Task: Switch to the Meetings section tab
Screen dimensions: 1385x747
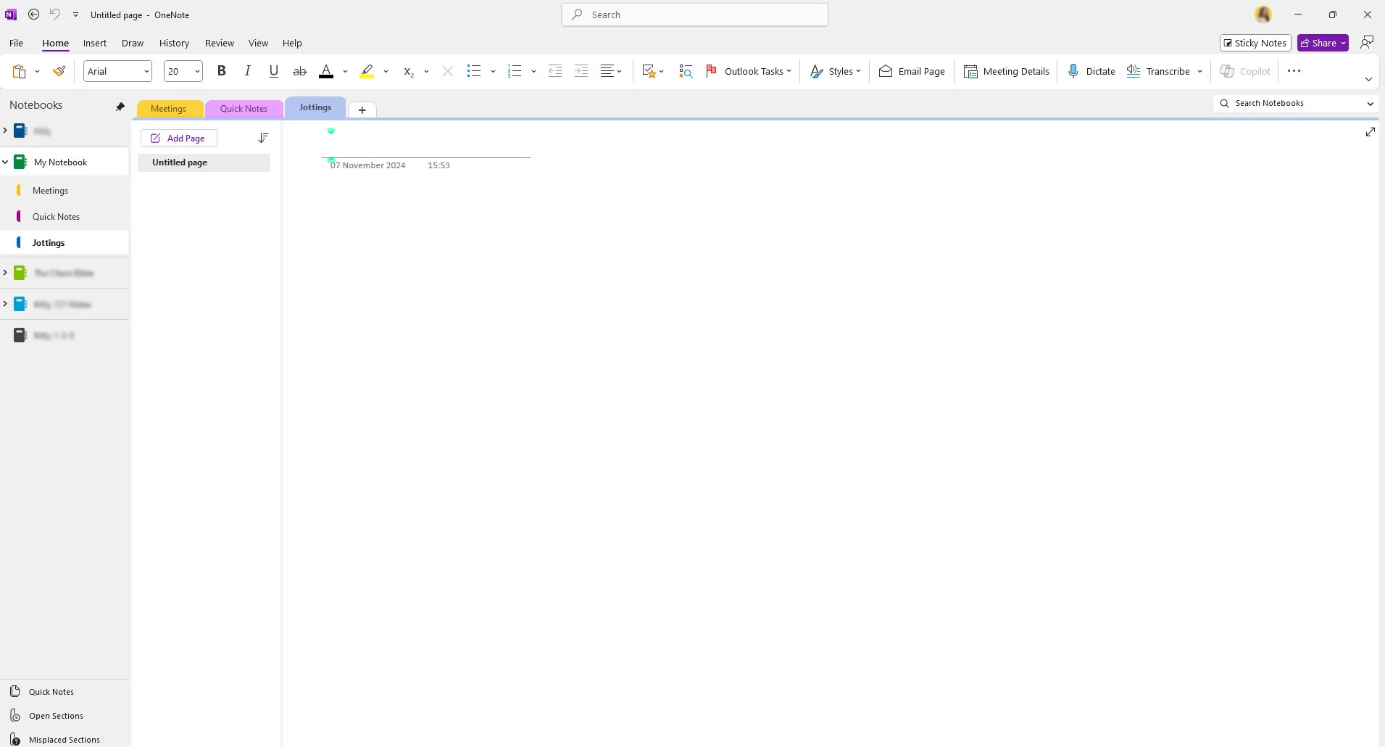Action: [168, 109]
